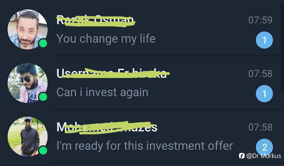This screenshot has width=284, height=166.
Task: Tap the unread badge showing 2
Action: (x=264, y=147)
